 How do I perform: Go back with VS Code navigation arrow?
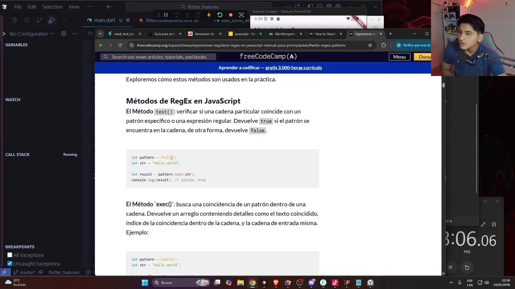click(x=109, y=7)
